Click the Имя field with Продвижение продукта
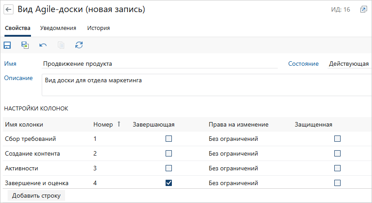The width and height of the screenshot is (372, 203). pyautogui.click(x=159, y=64)
